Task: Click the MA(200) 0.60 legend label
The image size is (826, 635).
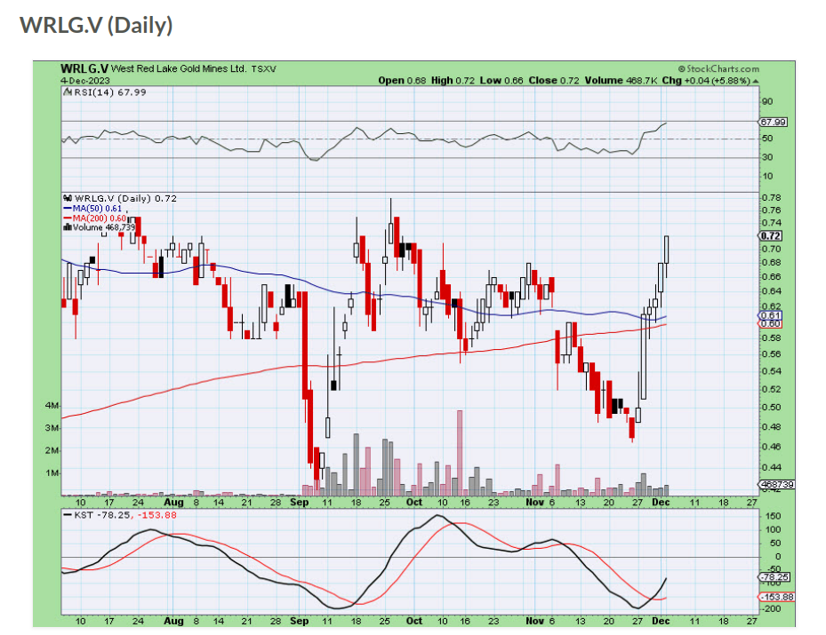Action: 100,218
